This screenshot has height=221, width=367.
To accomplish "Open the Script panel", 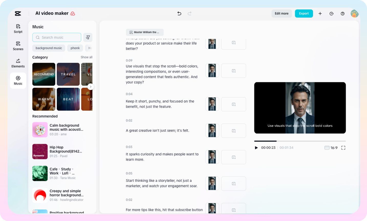I will pos(18,29).
